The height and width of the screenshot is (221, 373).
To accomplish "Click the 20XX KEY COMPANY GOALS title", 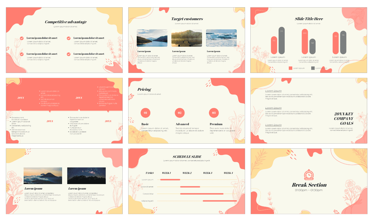I will tap(344, 119).
